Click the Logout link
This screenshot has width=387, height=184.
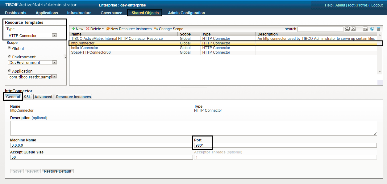[x=377, y=5]
